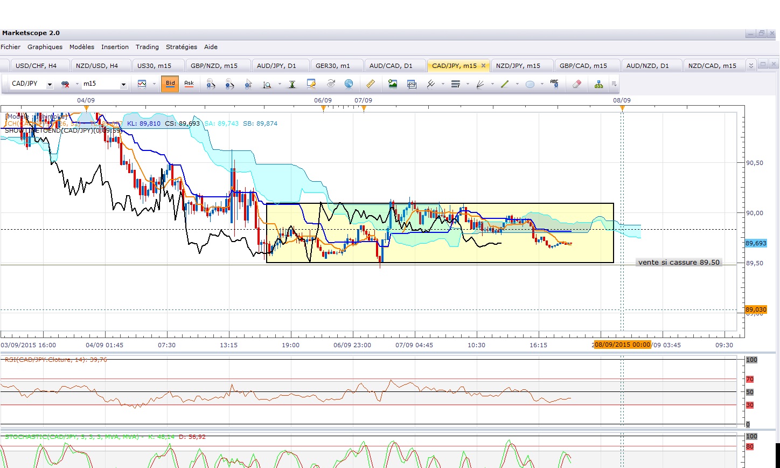Screen dimensions: 780x468
Task: Click the 'vente si cassure 89.50' label
Action: click(x=679, y=263)
